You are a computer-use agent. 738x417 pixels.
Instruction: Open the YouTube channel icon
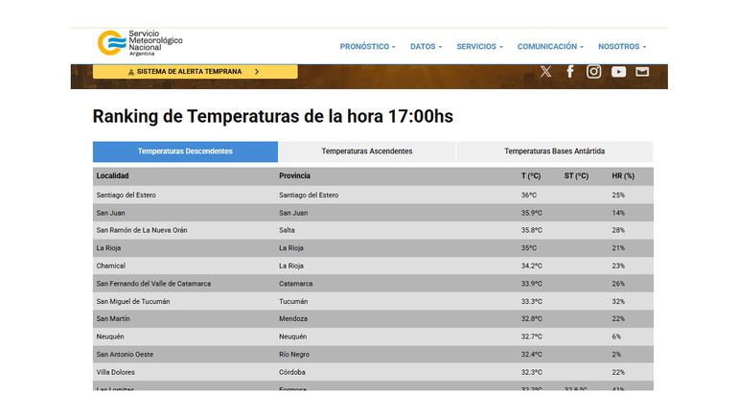pyautogui.click(x=618, y=72)
